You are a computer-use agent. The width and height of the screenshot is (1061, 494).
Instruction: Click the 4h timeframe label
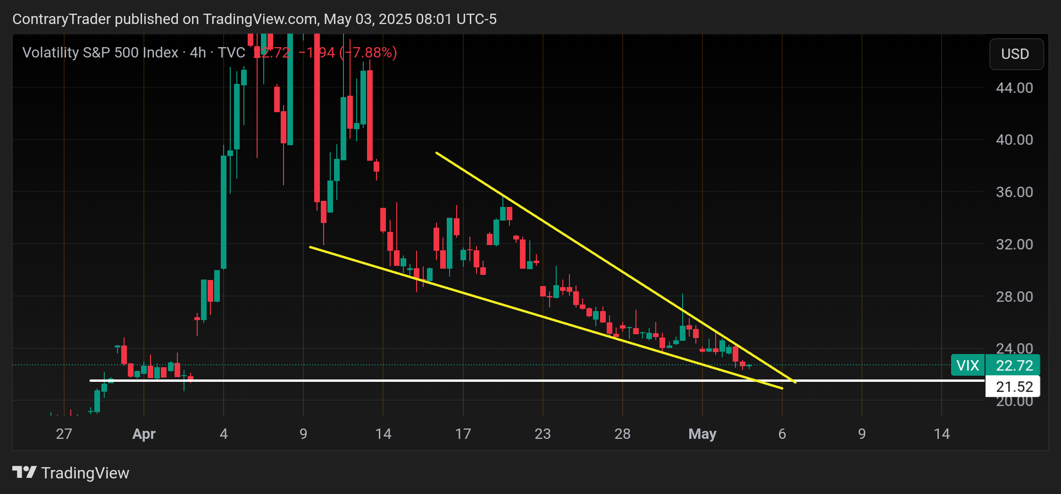click(198, 52)
